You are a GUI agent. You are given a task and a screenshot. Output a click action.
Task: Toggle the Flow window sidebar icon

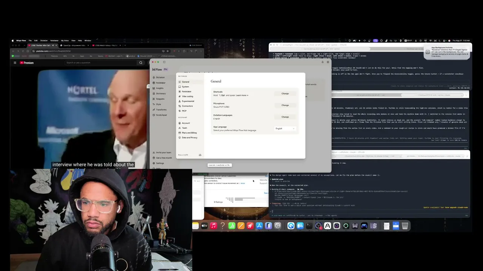pyautogui.click(x=164, y=62)
